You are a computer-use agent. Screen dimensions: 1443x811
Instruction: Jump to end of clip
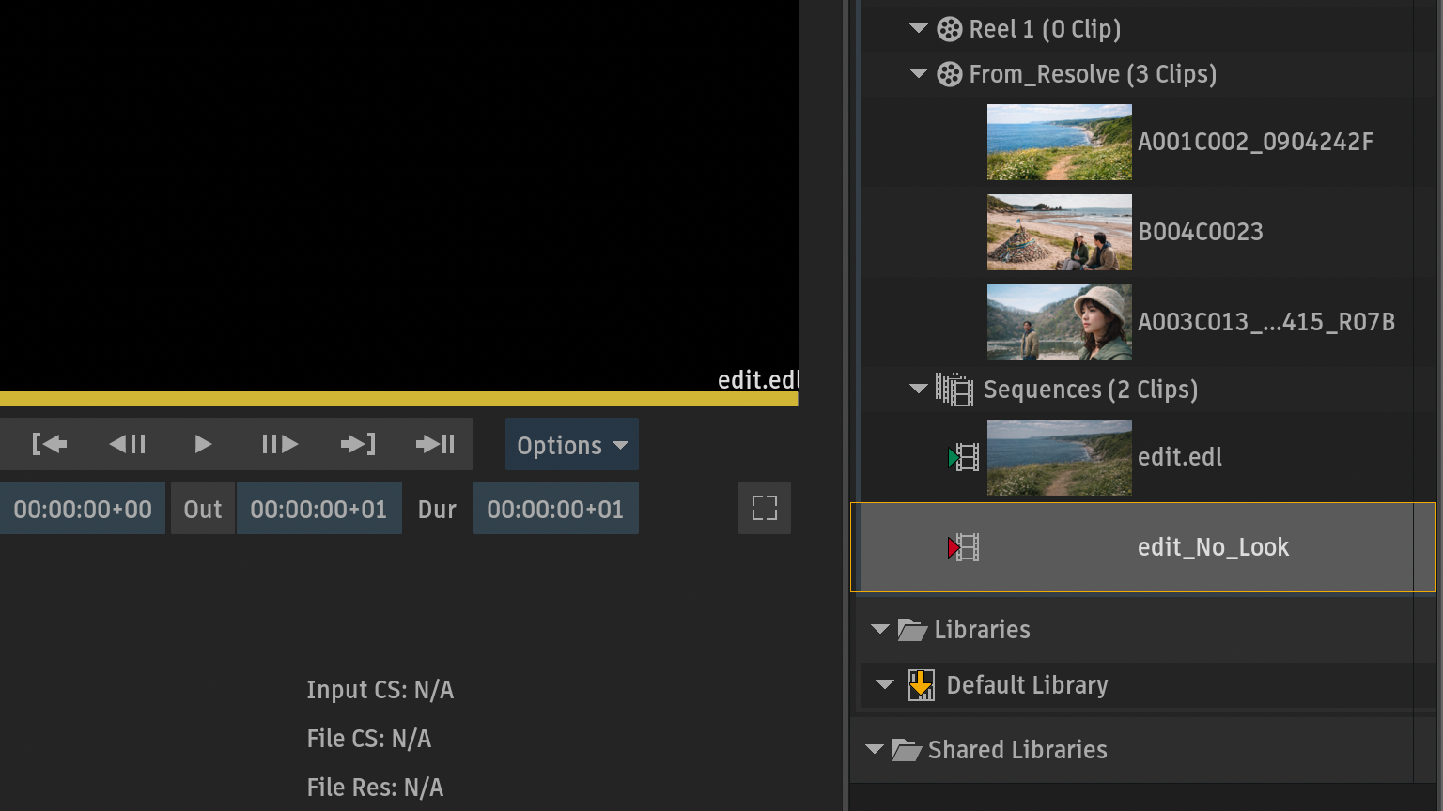(435, 444)
